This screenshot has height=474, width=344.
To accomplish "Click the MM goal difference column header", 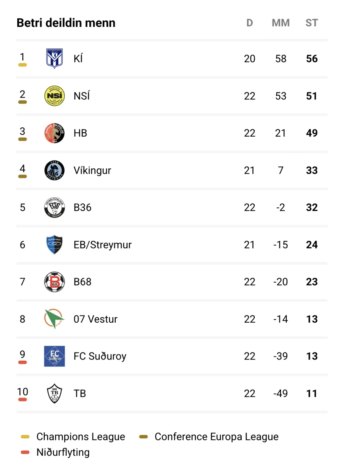I will click(x=281, y=23).
